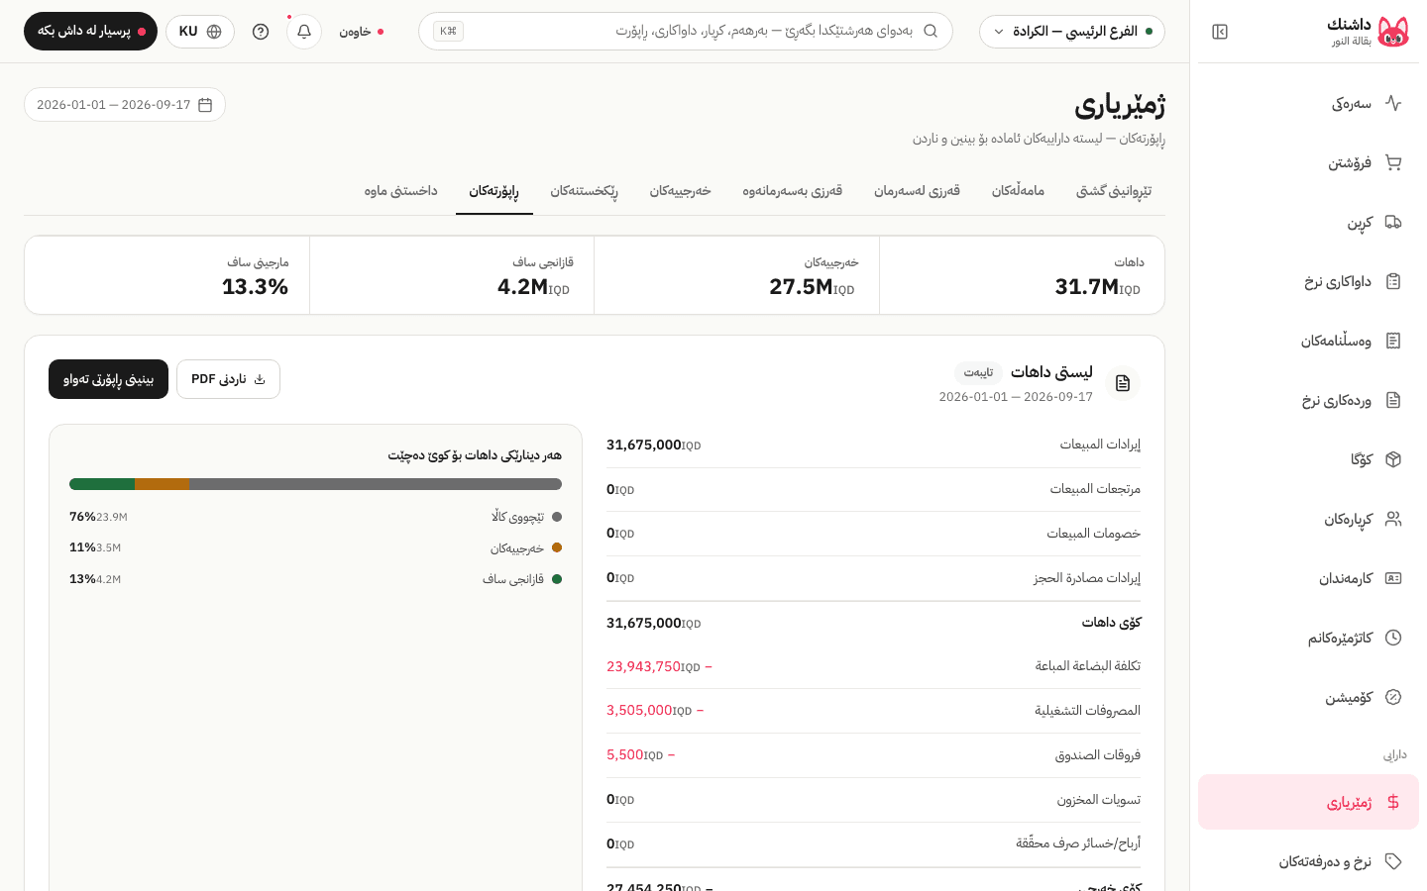Click إيرادات المبيعات row
The height and width of the screenshot is (891, 1427).
[x=873, y=445]
